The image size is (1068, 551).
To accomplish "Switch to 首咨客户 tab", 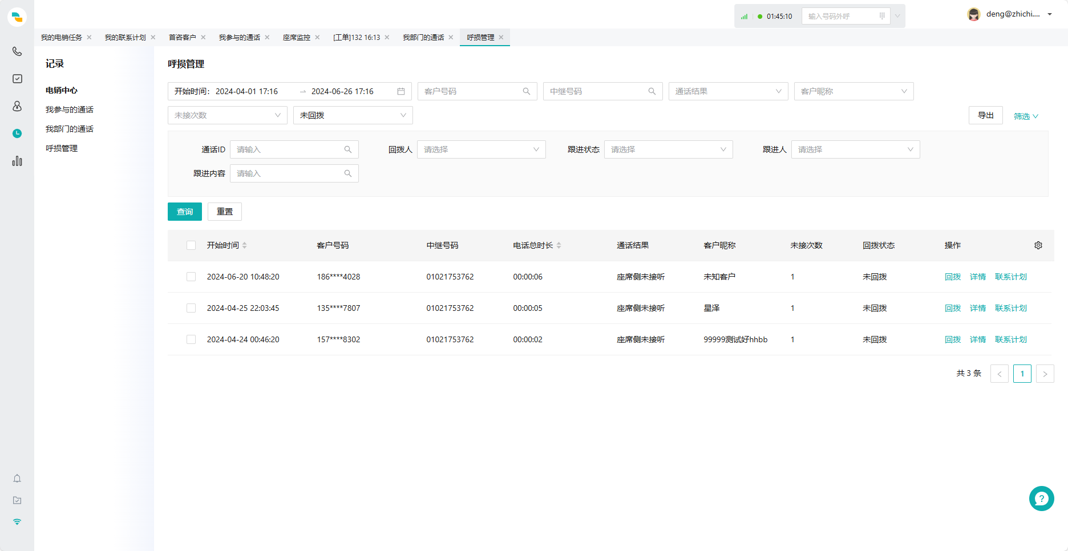I will click(182, 38).
